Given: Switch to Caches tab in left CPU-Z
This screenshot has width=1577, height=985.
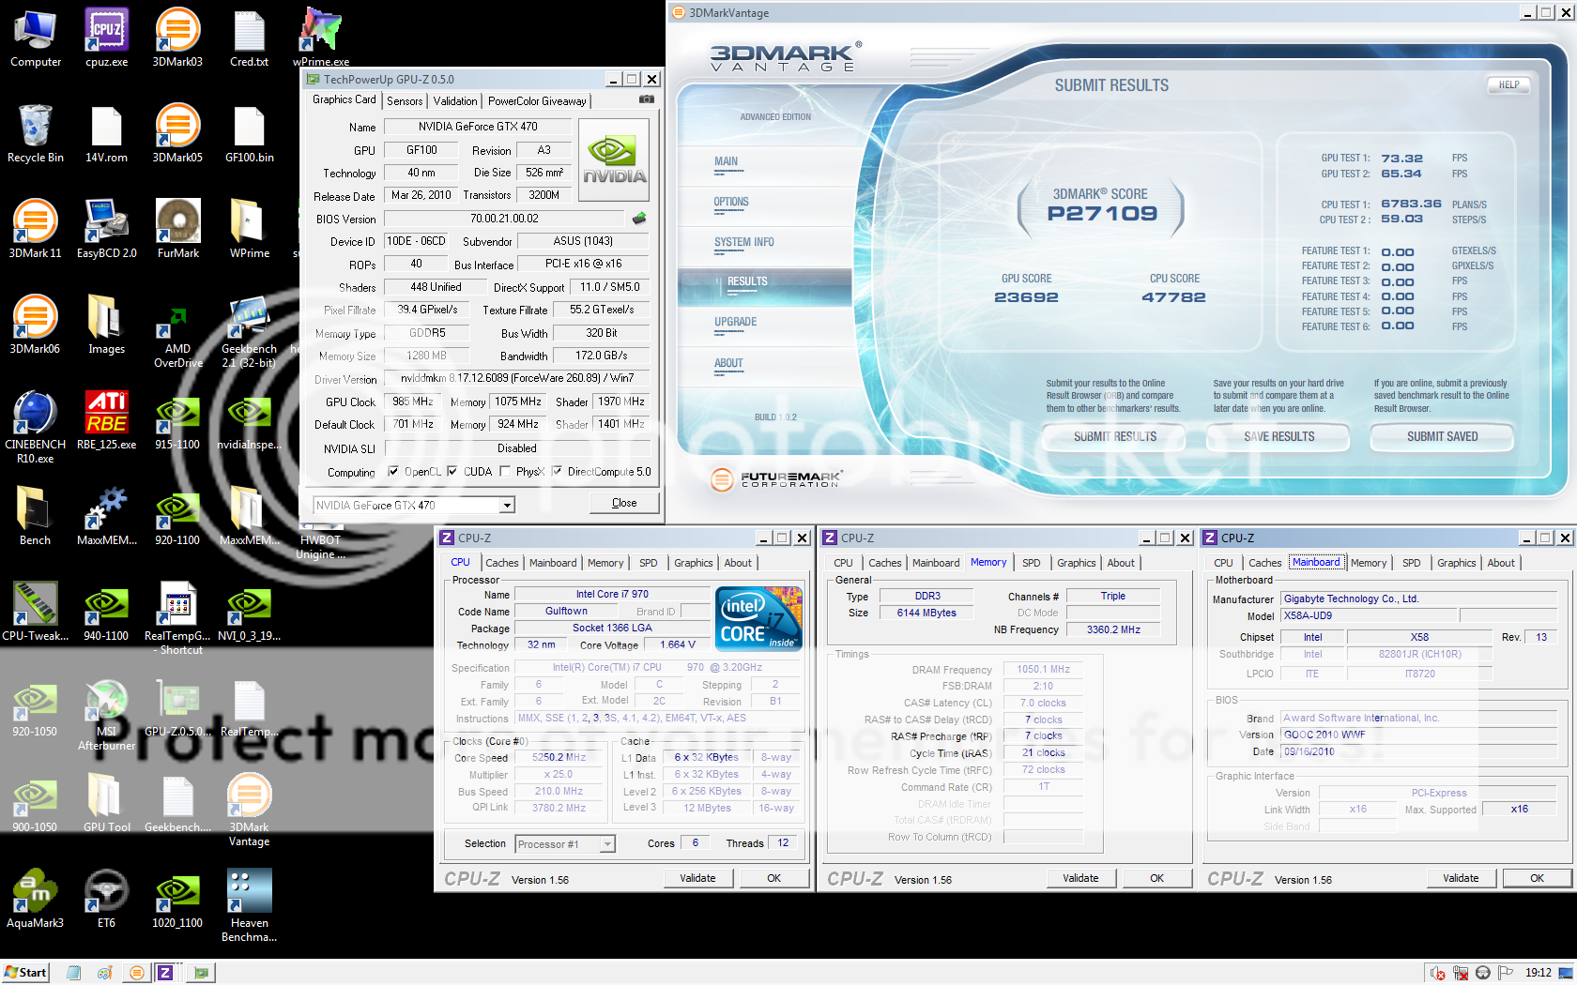Looking at the screenshot, I should tap(501, 563).
